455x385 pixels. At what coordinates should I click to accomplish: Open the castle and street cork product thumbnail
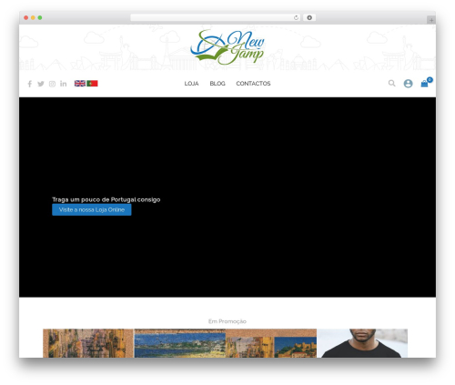coord(271,343)
